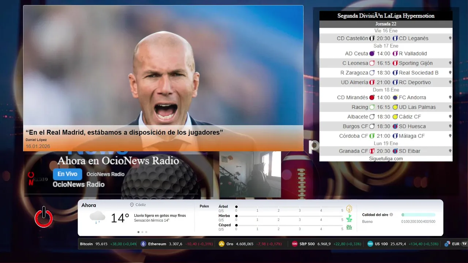Select third weather carousel dot

pyautogui.click(x=146, y=232)
